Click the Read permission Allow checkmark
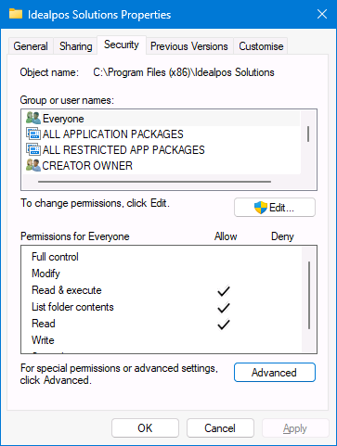The height and width of the screenshot is (446, 337). point(224,325)
